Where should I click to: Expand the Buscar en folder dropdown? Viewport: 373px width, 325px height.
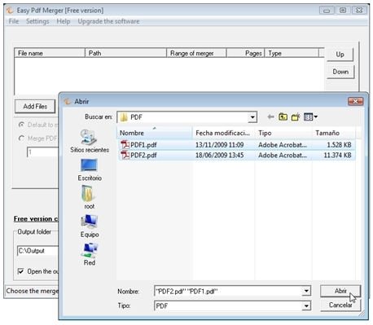coord(252,117)
